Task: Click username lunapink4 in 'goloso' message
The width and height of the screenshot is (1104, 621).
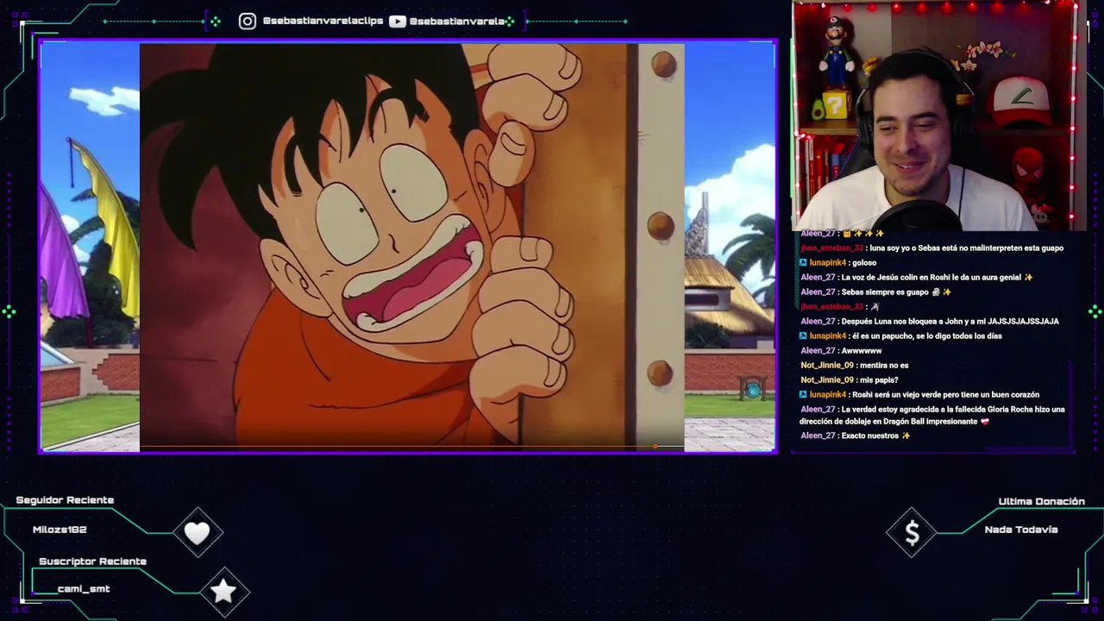Action: pos(828,263)
